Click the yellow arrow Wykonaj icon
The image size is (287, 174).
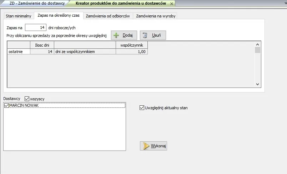[146, 146]
